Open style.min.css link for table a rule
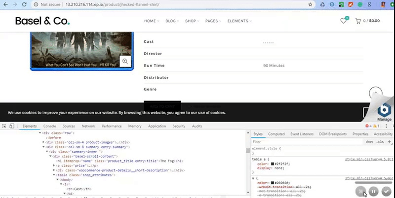Screen dimensions: 395x198 [x=369, y=159]
